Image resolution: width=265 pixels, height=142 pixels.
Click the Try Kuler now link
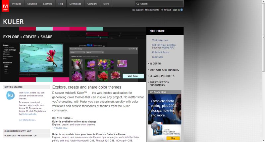click(60, 128)
